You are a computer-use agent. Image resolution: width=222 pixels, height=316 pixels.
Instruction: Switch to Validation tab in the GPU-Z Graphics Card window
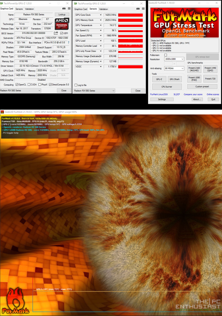[x=29, y=9]
